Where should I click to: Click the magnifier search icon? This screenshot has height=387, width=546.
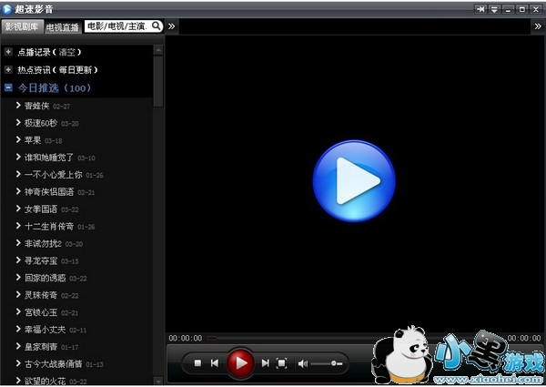click(x=157, y=25)
